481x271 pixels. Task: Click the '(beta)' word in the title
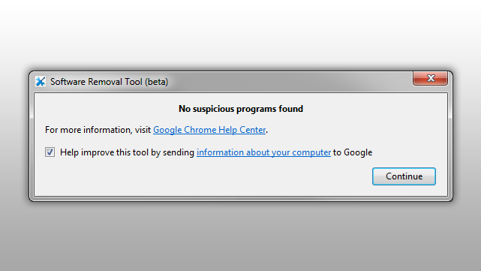click(x=156, y=82)
